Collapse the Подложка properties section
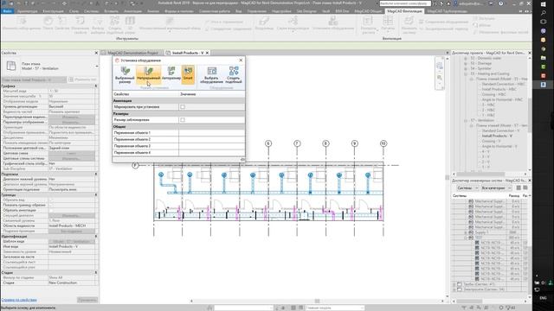This screenshot has height=311, width=554. click(x=96, y=175)
